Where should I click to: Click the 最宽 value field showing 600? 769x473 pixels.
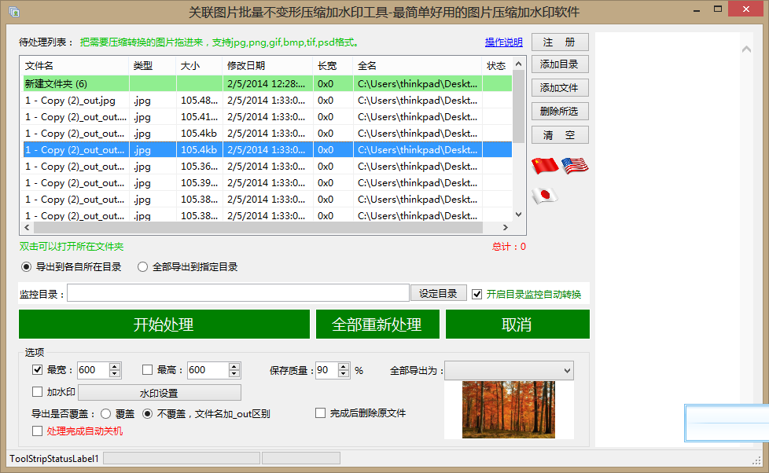tap(94, 370)
